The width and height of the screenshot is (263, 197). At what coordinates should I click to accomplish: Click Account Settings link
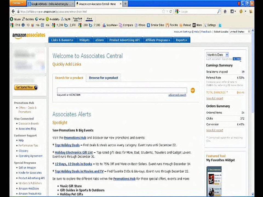(183, 32)
